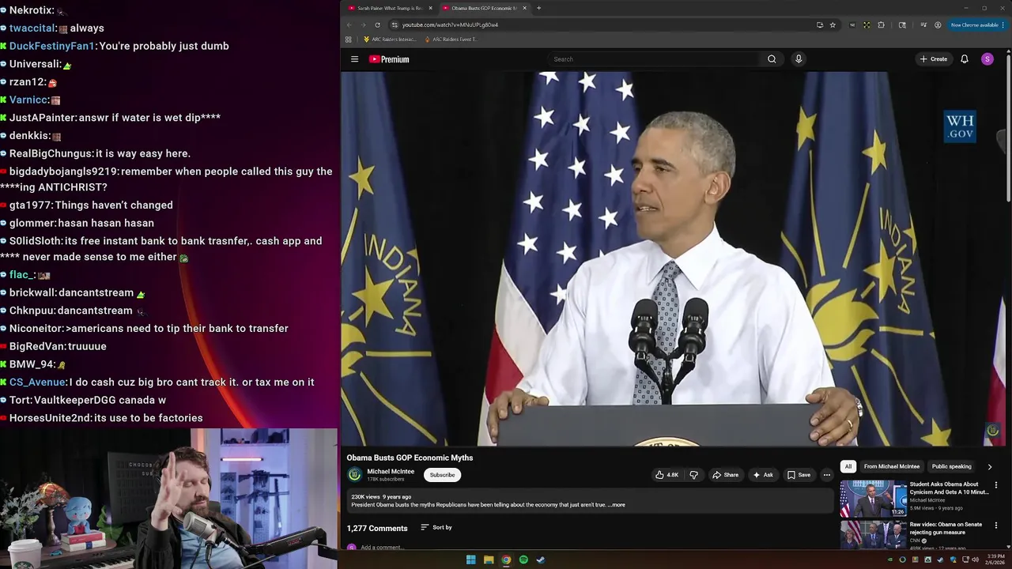Open Steam from the taskbar
The width and height of the screenshot is (1012, 569).
[541, 560]
